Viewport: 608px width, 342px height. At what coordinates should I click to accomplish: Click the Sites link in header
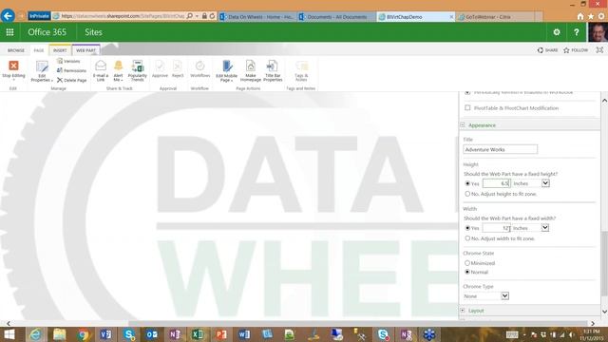tap(93, 32)
